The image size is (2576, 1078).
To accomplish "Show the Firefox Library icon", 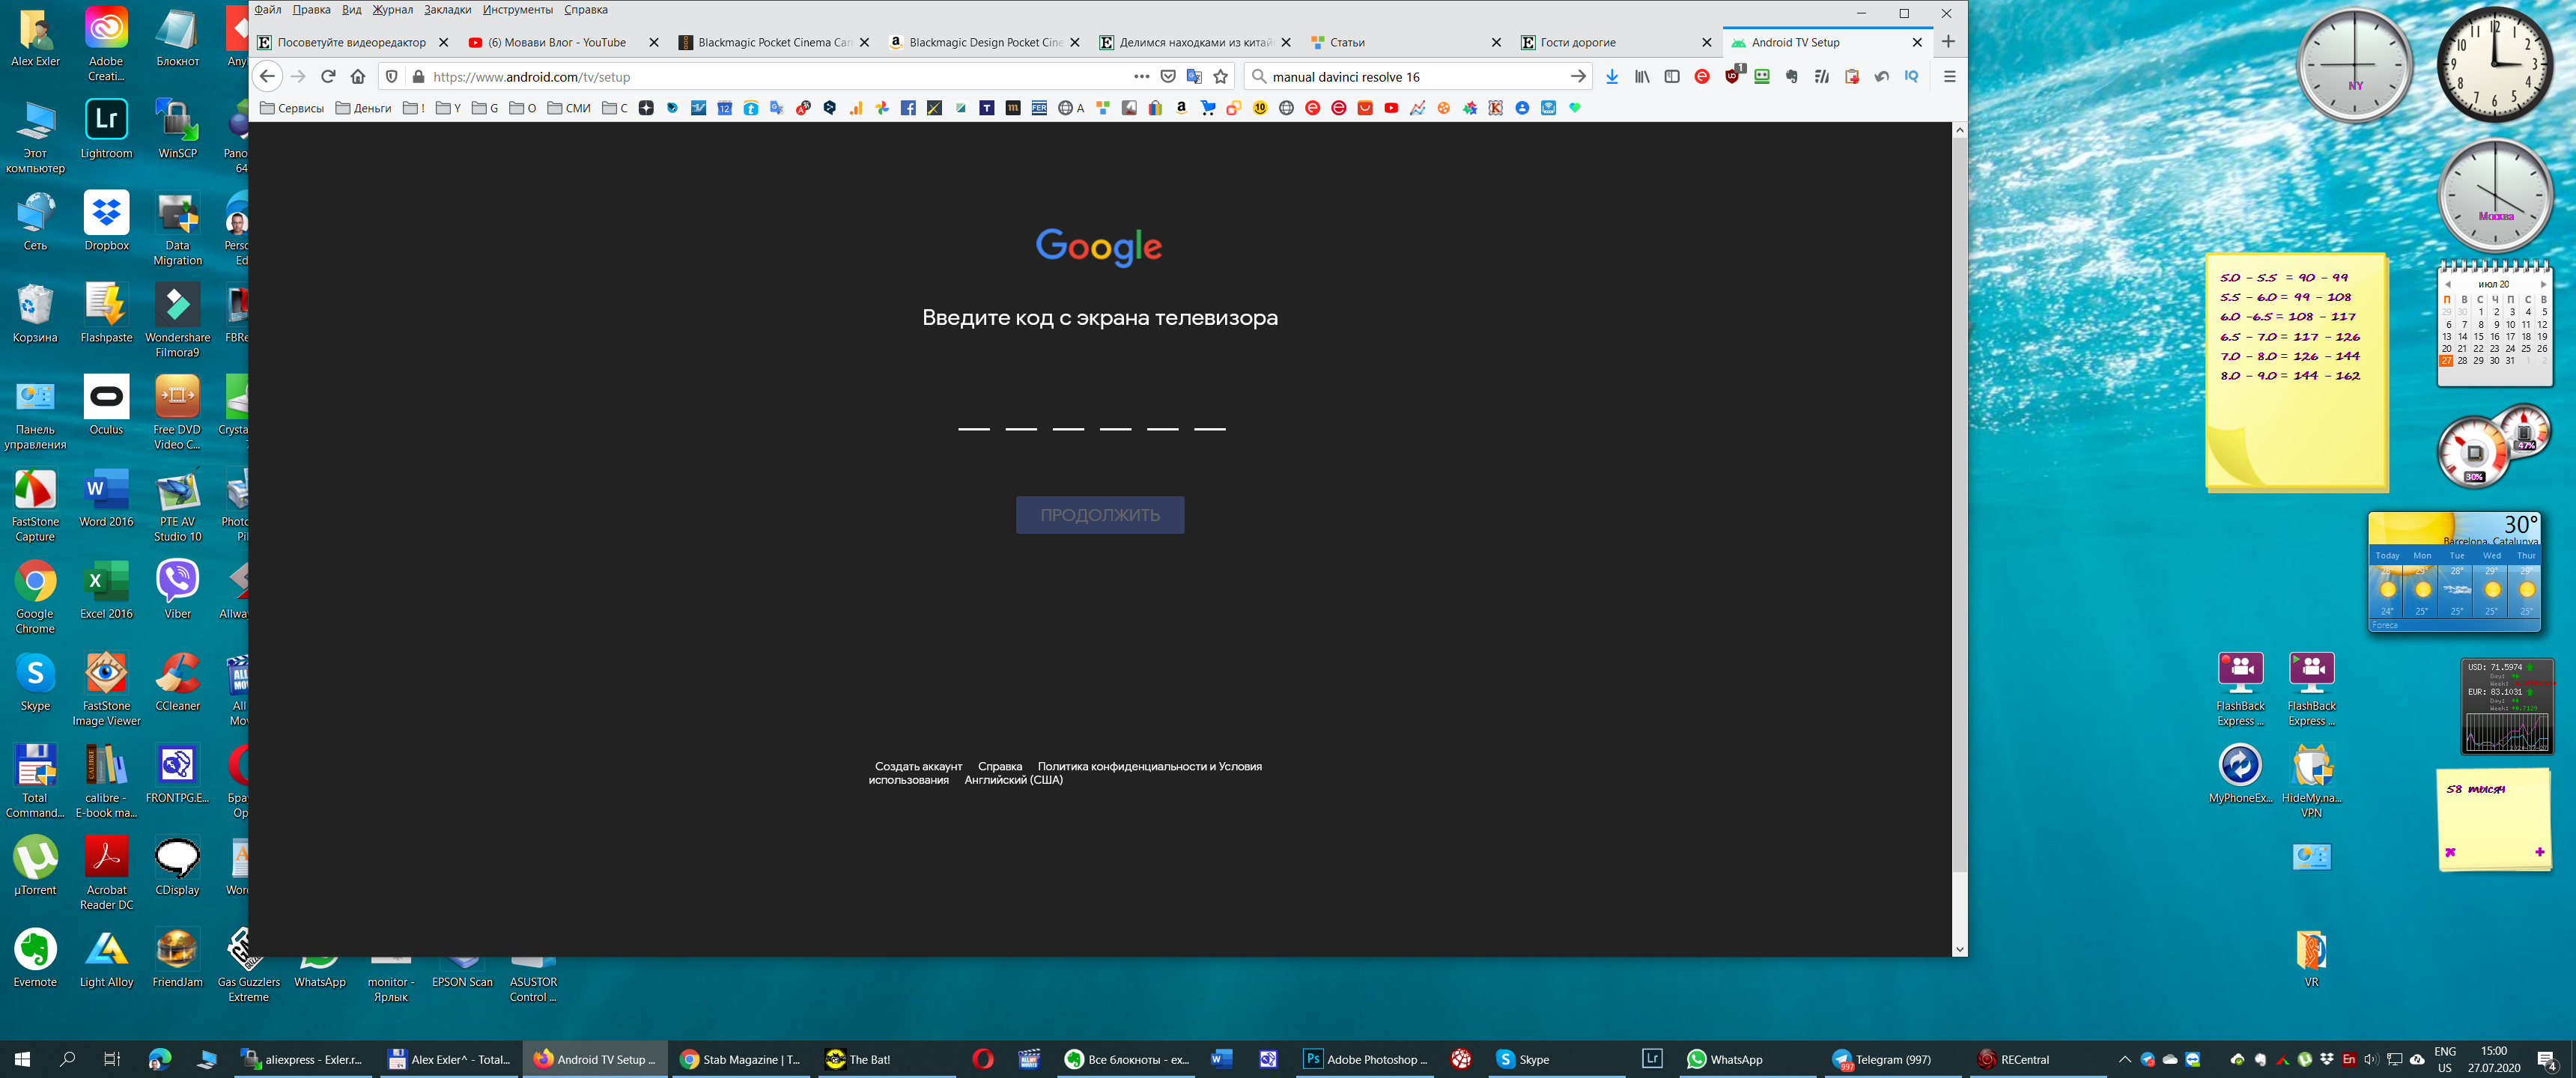I will [1642, 76].
